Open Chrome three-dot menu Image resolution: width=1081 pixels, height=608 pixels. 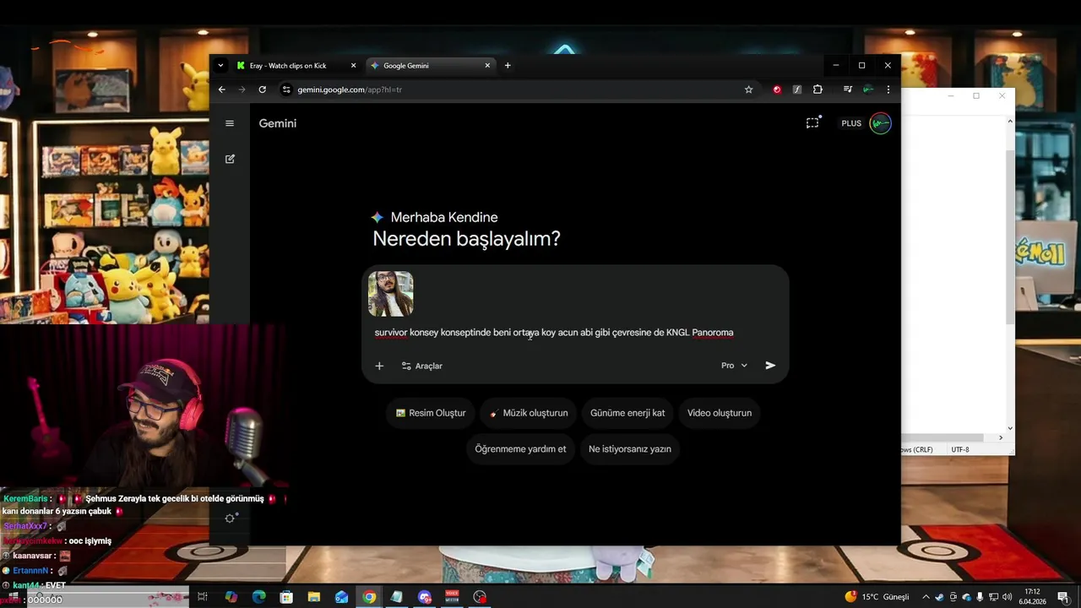point(888,90)
